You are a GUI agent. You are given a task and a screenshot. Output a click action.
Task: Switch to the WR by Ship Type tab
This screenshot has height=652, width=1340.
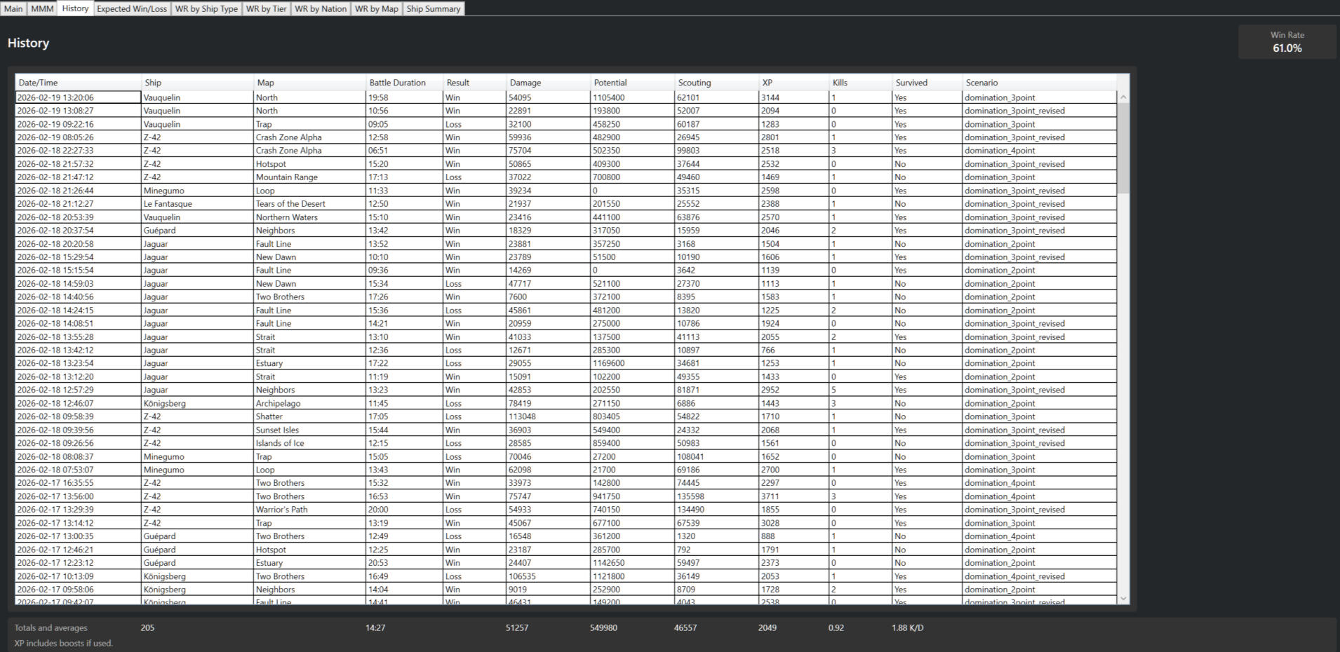(206, 8)
